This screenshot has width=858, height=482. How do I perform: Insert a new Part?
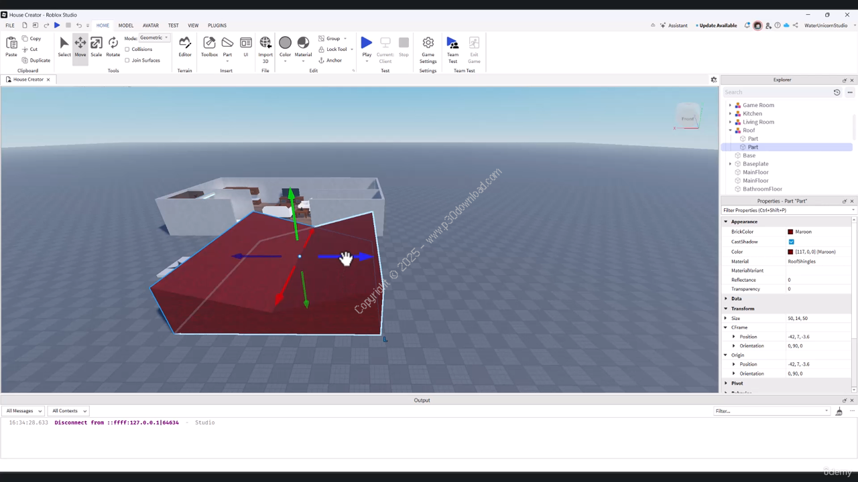click(x=227, y=47)
